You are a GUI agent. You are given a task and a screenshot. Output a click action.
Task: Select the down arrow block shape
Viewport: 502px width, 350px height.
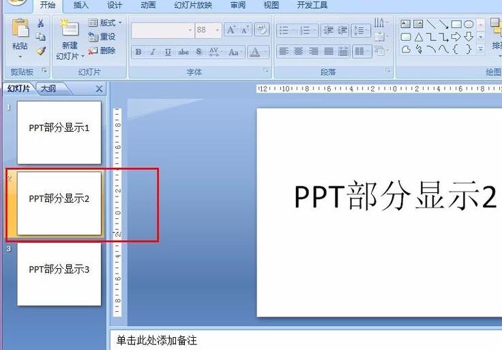pyautogui.click(x=469, y=37)
